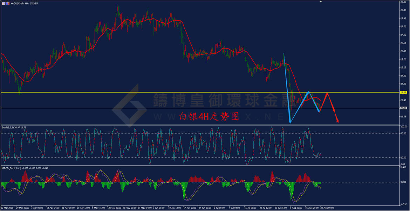Select the red 白银4H走势图 text label

coord(209,116)
